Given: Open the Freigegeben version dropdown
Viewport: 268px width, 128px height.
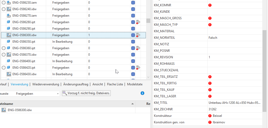Looking at the screenshot, I should click(x=58, y=93).
